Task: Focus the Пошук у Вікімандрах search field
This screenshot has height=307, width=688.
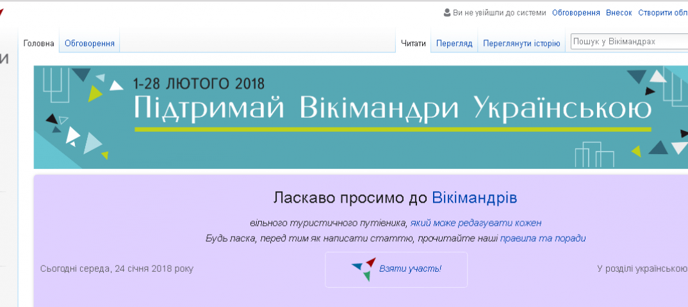Action: pyautogui.click(x=628, y=42)
